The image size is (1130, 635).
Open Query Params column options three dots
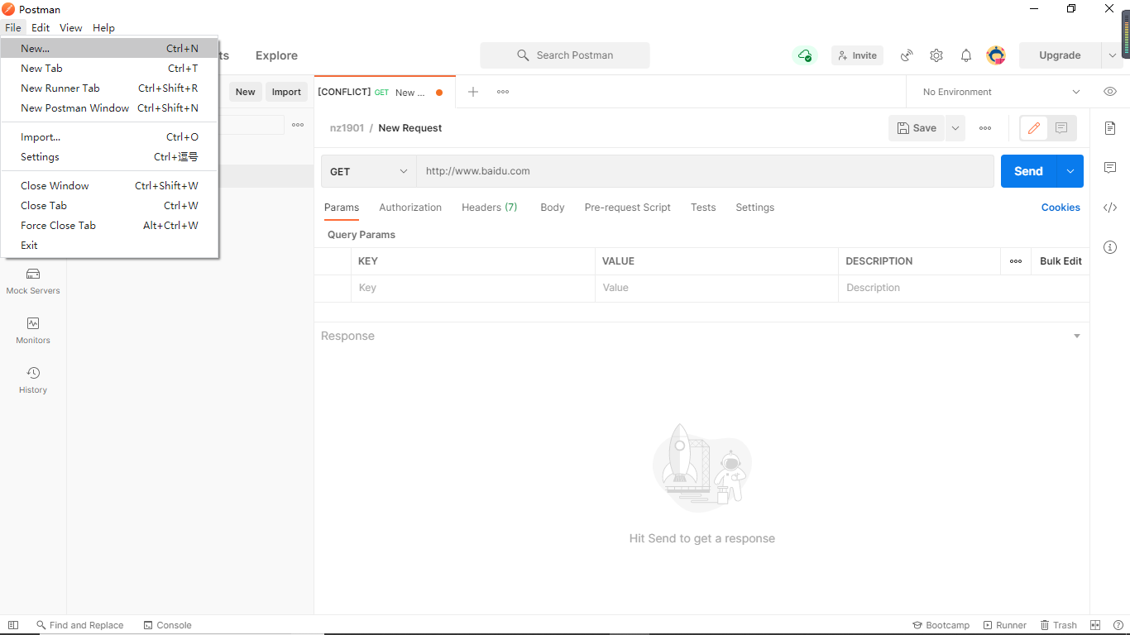[1016, 261]
